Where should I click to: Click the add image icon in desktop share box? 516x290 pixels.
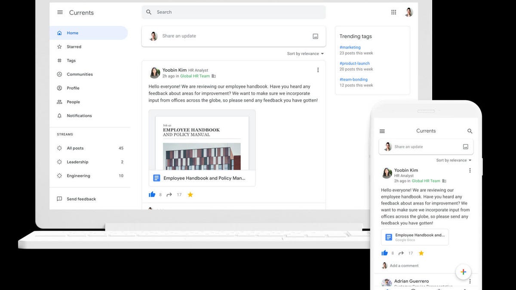315,37
